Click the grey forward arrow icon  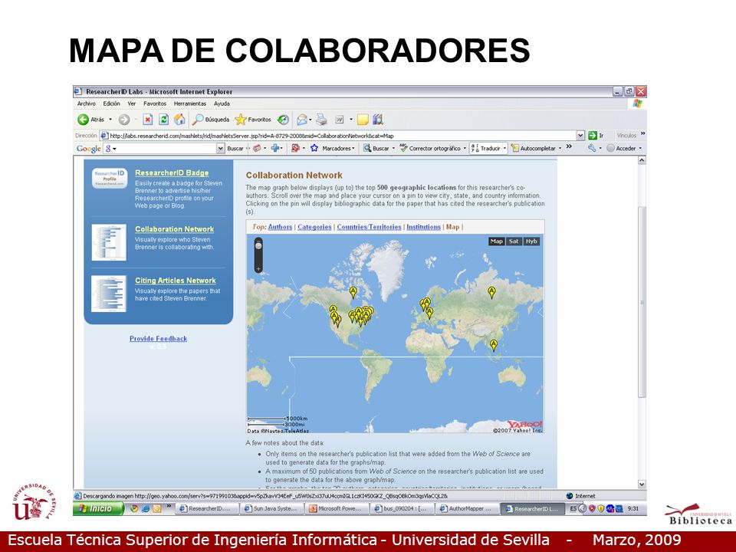124,120
